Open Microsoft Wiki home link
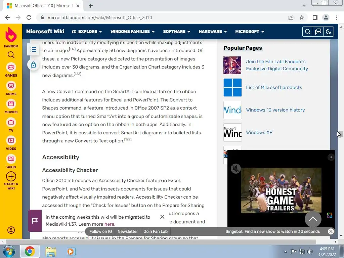The height and width of the screenshot is (258, 344). point(45,31)
